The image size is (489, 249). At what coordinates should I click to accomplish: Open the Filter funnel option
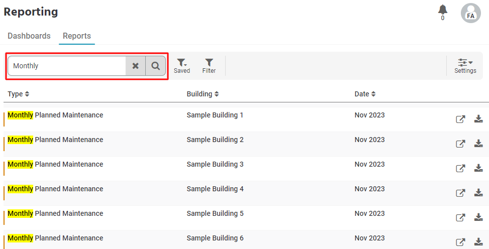[x=209, y=66]
